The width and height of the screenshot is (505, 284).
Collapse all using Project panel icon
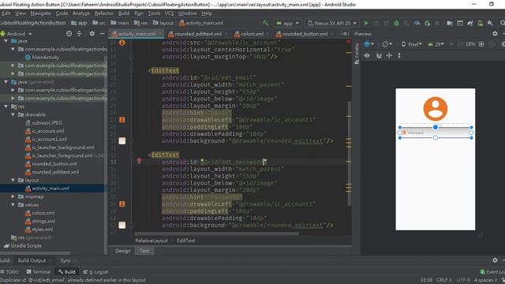[79, 33]
